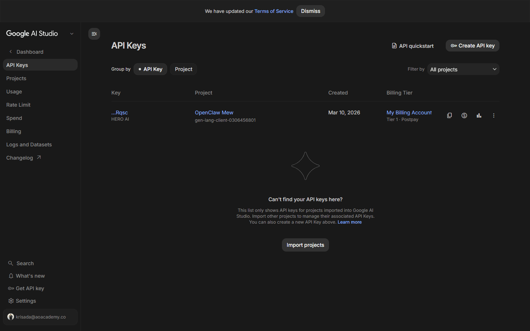Click the user avatar for krisada@aoacademy.co
The height and width of the screenshot is (331, 530).
coord(11,317)
